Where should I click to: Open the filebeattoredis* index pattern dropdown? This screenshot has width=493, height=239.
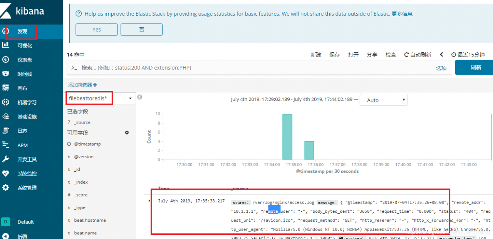[100, 99]
